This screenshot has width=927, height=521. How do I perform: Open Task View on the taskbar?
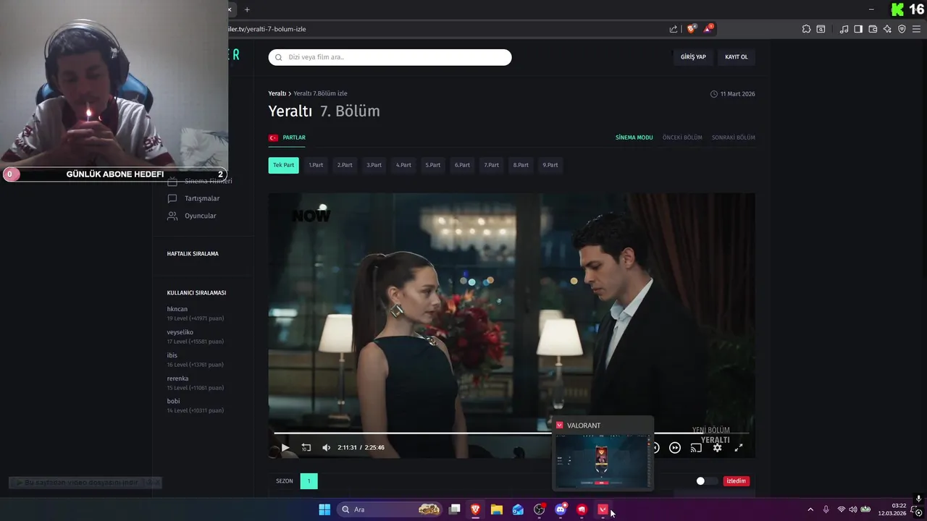click(455, 509)
